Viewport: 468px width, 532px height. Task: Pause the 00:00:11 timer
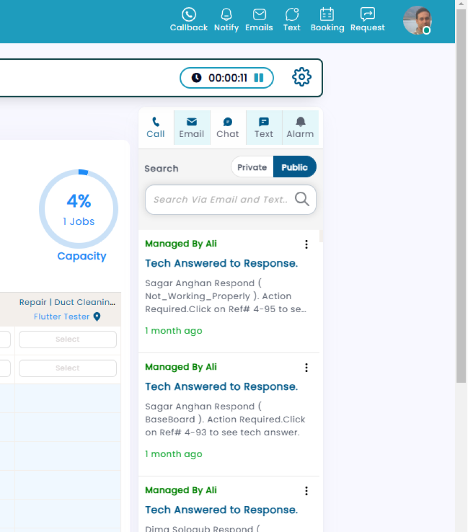[259, 78]
